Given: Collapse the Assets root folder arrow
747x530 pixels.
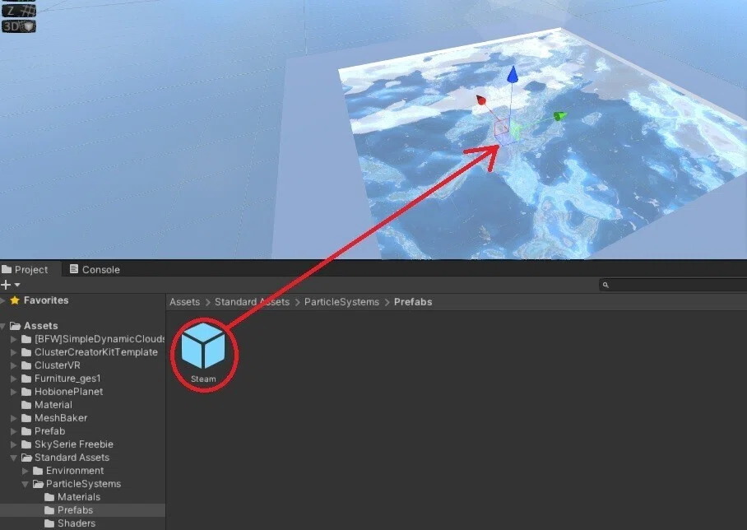Looking at the screenshot, I should (3, 326).
